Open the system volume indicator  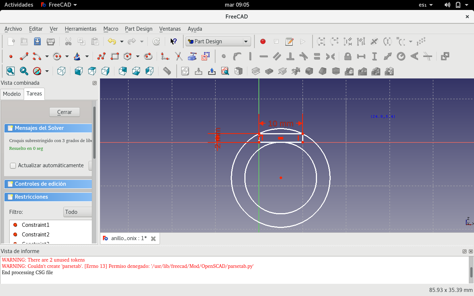click(447, 5)
